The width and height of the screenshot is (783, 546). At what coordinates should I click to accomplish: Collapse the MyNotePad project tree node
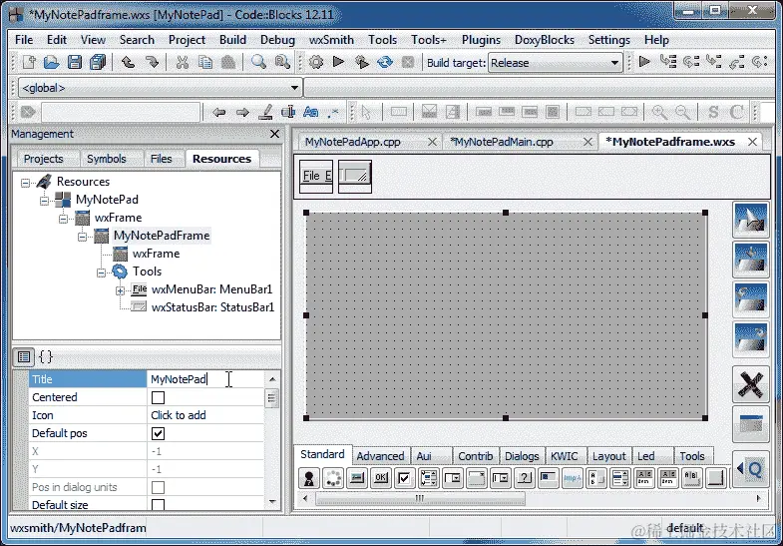coord(44,201)
